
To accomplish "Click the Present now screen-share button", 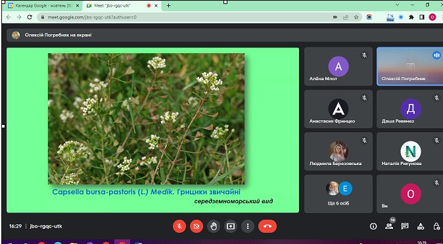I will click(x=231, y=226).
